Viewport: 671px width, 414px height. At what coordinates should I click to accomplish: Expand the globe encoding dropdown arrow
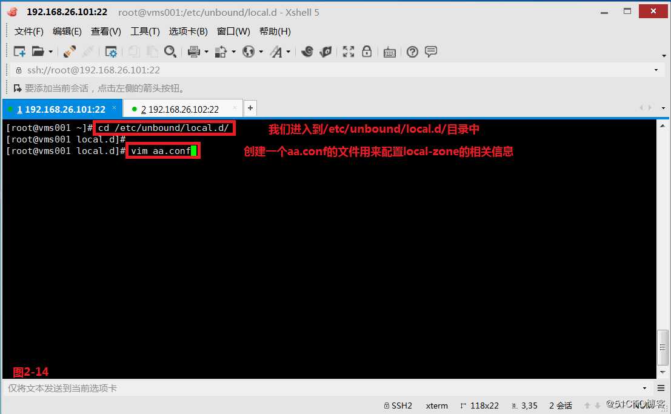tap(261, 52)
